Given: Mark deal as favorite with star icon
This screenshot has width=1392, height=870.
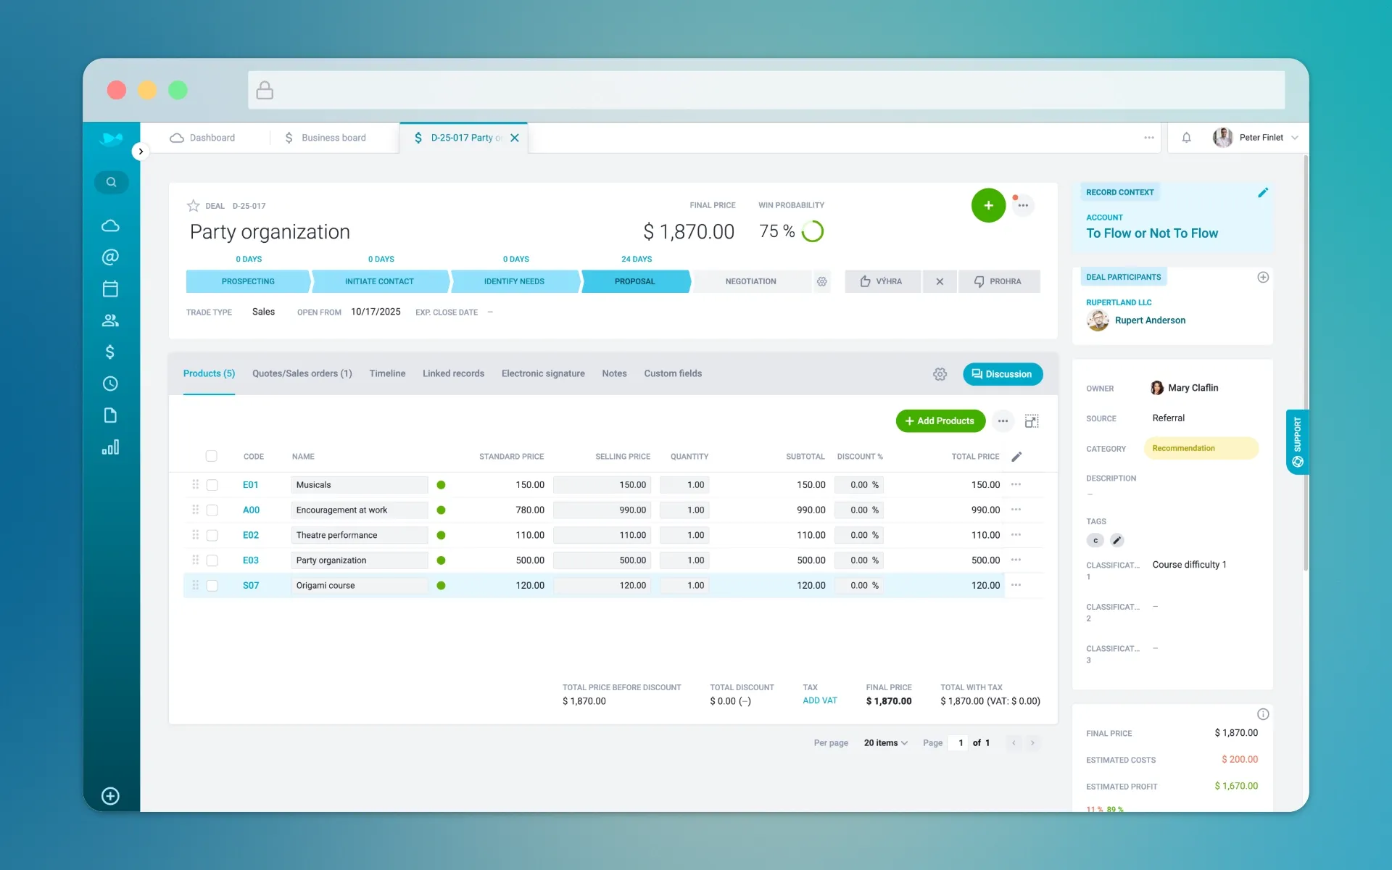Looking at the screenshot, I should click(194, 206).
